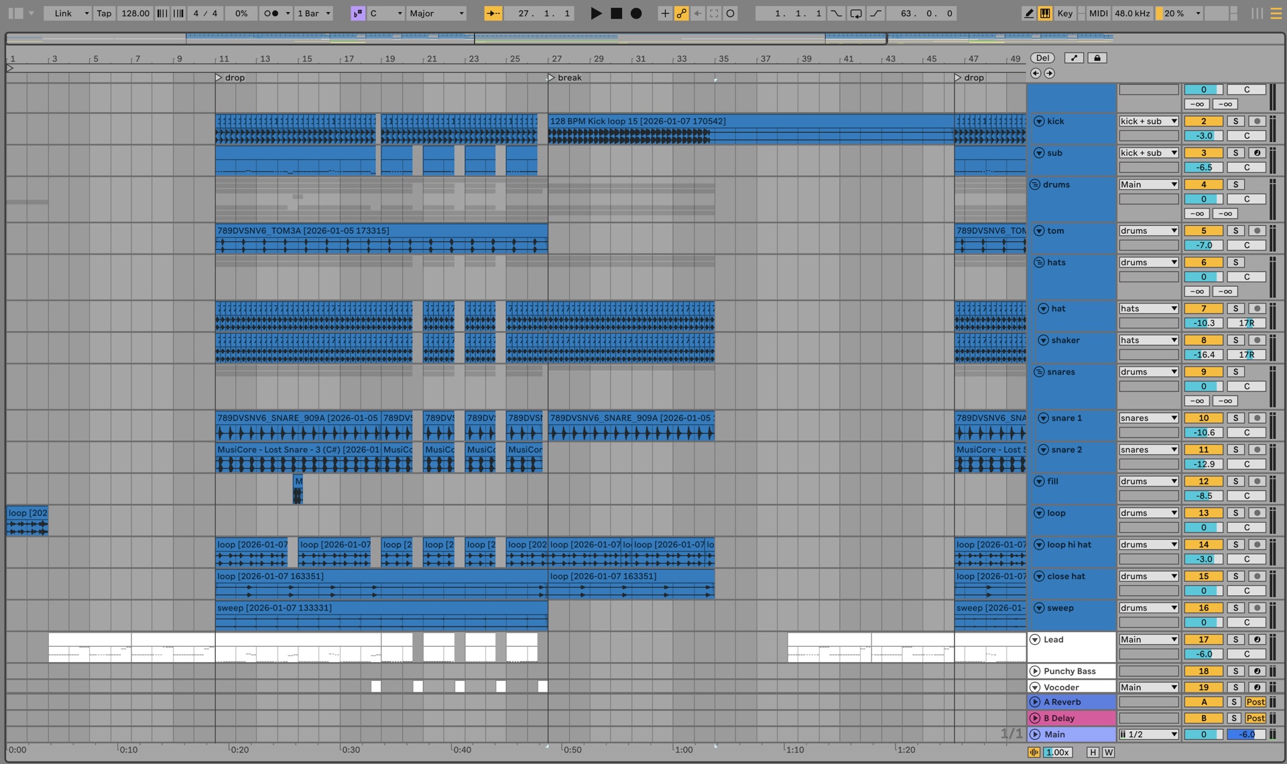
Task: Click the Del locator button
Action: click(1042, 58)
